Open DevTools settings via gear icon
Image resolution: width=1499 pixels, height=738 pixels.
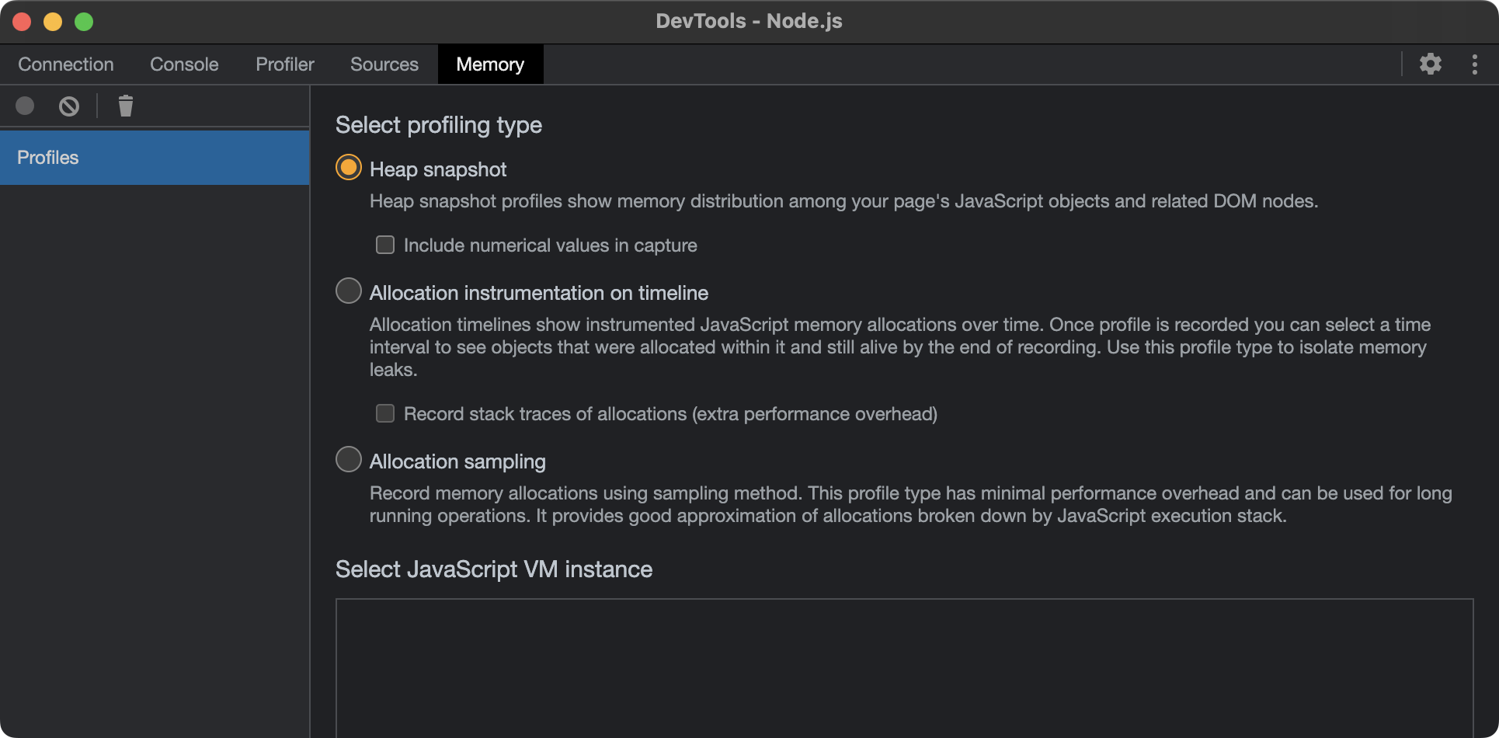(1430, 64)
